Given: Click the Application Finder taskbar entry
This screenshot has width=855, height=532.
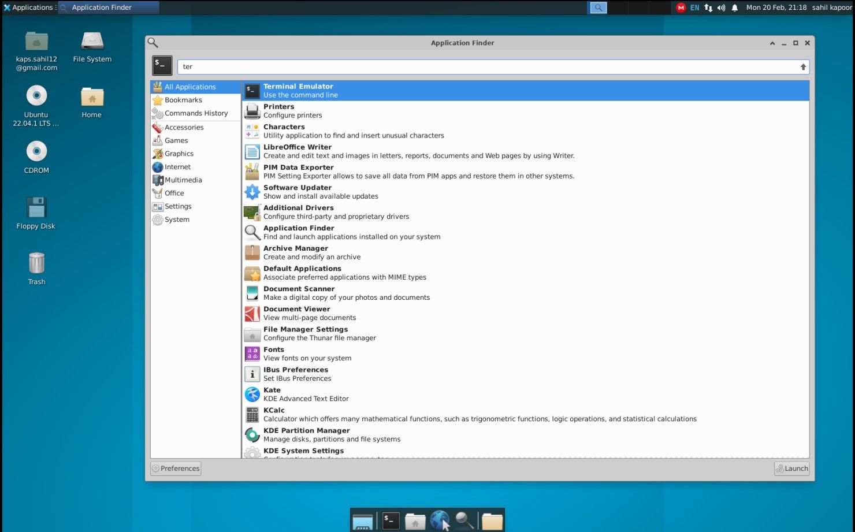Looking at the screenshot, I should tap(107, 8).
